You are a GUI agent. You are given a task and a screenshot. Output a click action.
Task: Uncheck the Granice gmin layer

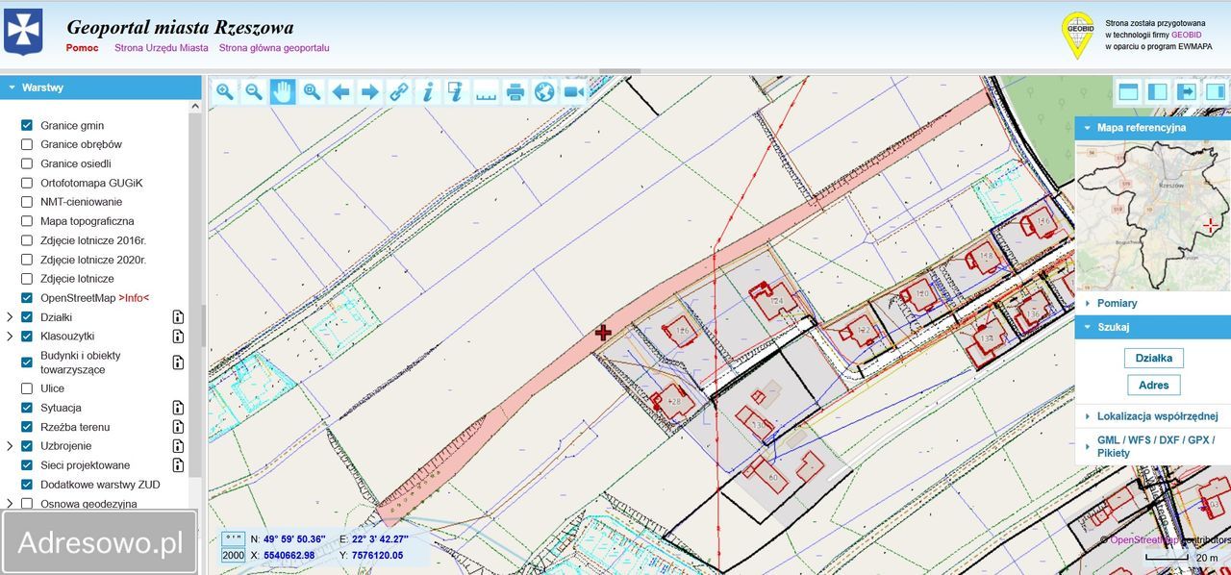pyautogui.click(x=27, y=125)
